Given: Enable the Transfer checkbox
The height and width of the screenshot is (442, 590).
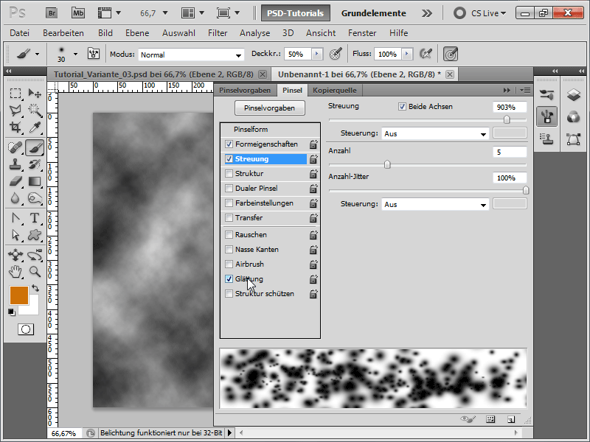Looking at the screenshot, I should point(229,217).
